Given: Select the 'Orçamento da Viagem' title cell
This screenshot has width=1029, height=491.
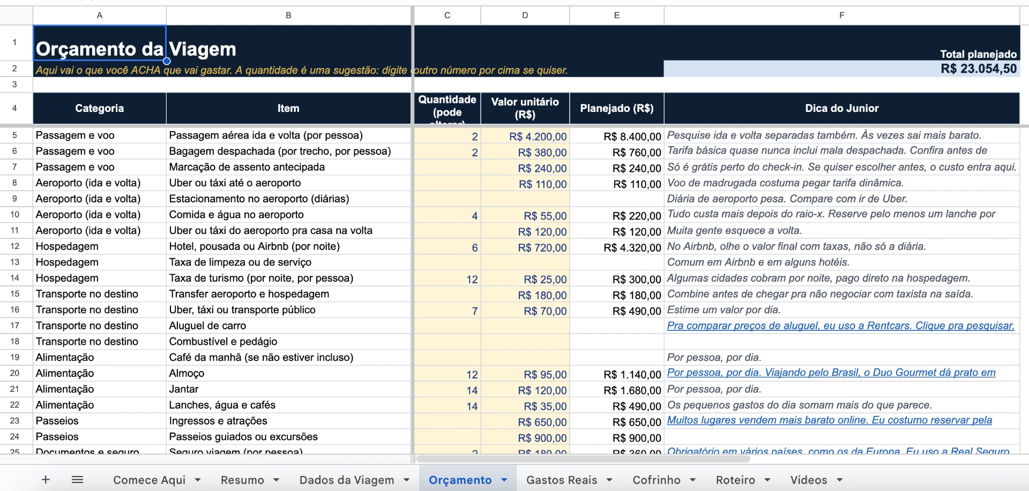Looking at the screenshot, I should pyautogui.click(x=100, y=43).
